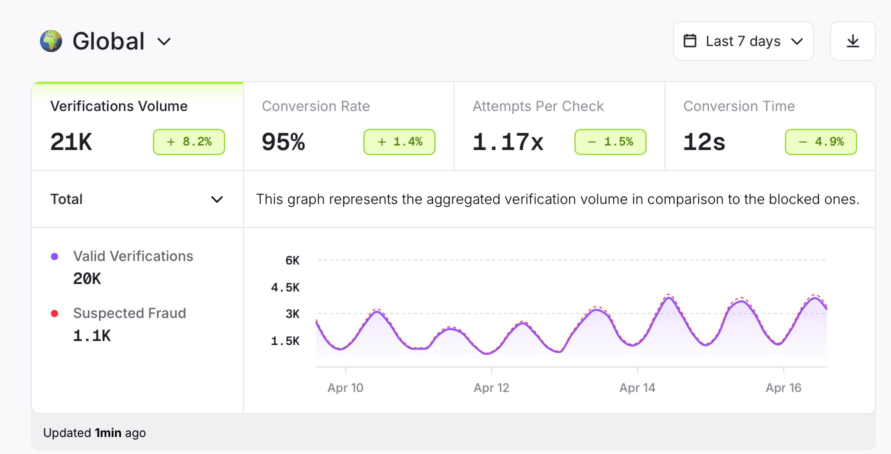Click the -4.9% badge on Conversion Time
Image resolution: width=891 pixels, height=454 pixels.
820,141
